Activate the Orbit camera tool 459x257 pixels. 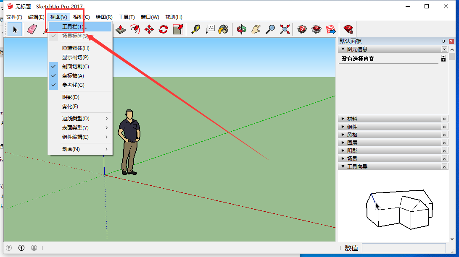pyautogui.click(x=242, y=29)
